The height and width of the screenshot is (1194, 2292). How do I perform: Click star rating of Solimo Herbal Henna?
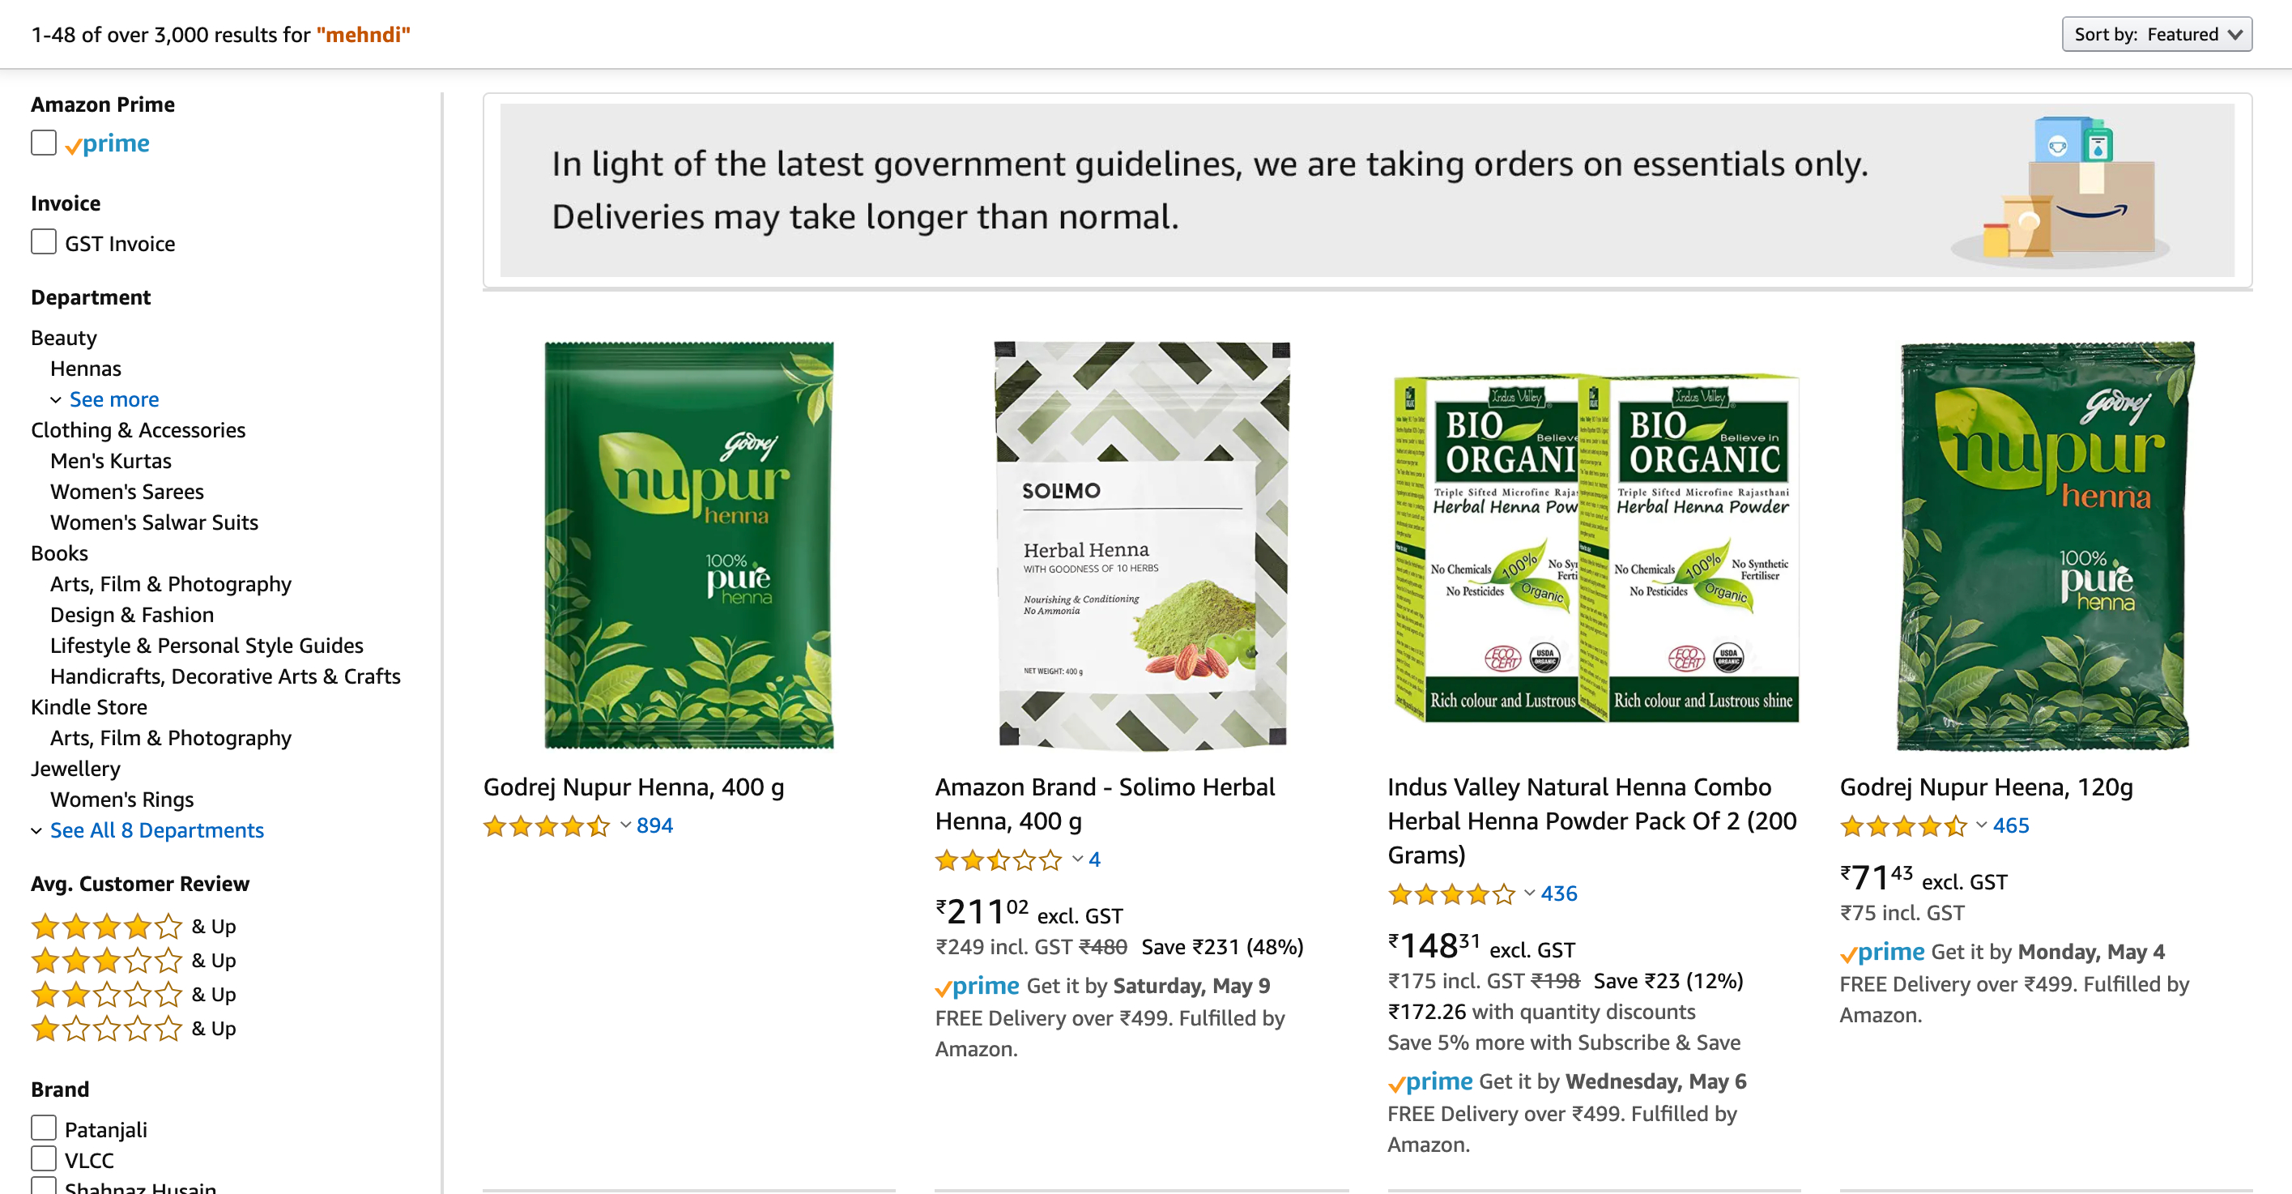click(x=999, y=860)
